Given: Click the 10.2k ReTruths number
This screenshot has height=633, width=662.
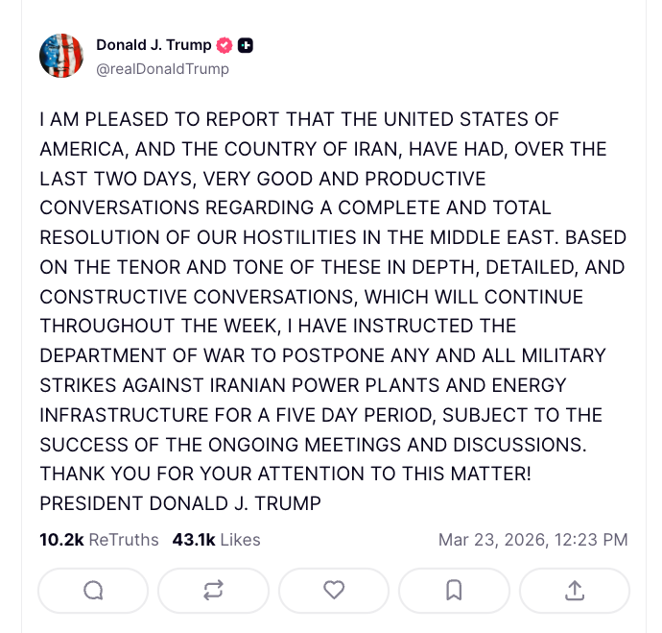Looking at the screenshot, I should (61, 540).
